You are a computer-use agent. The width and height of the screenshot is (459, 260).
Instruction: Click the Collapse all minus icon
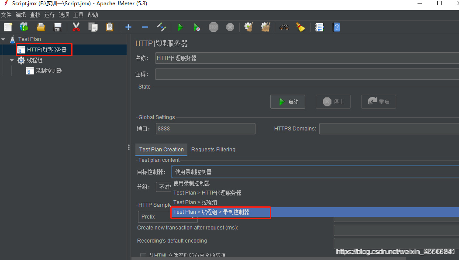tap(145, 27)
